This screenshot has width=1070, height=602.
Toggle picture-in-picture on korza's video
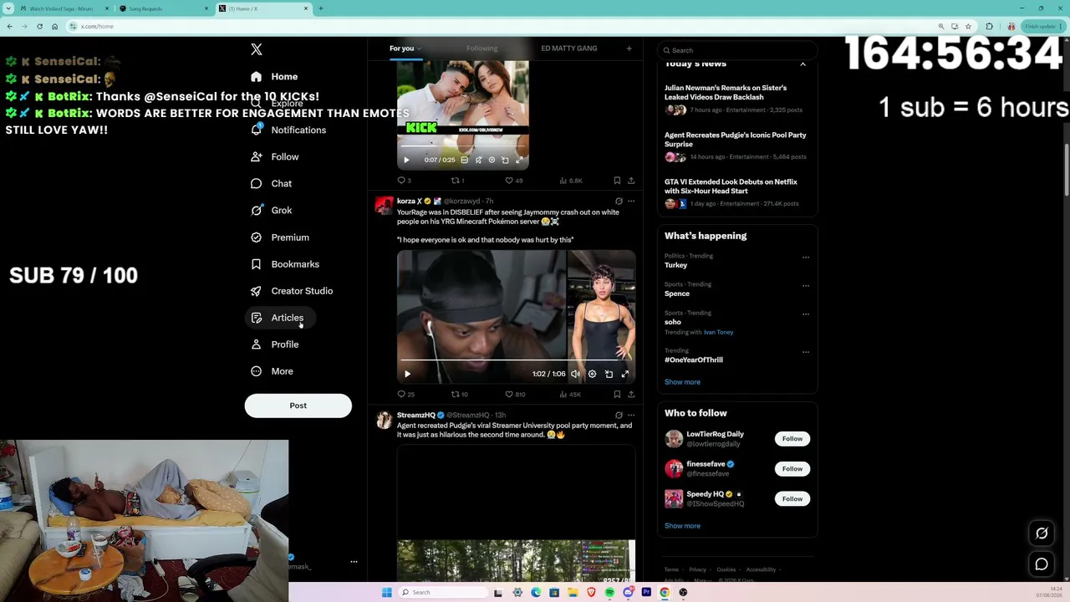(x=609, y=375)
